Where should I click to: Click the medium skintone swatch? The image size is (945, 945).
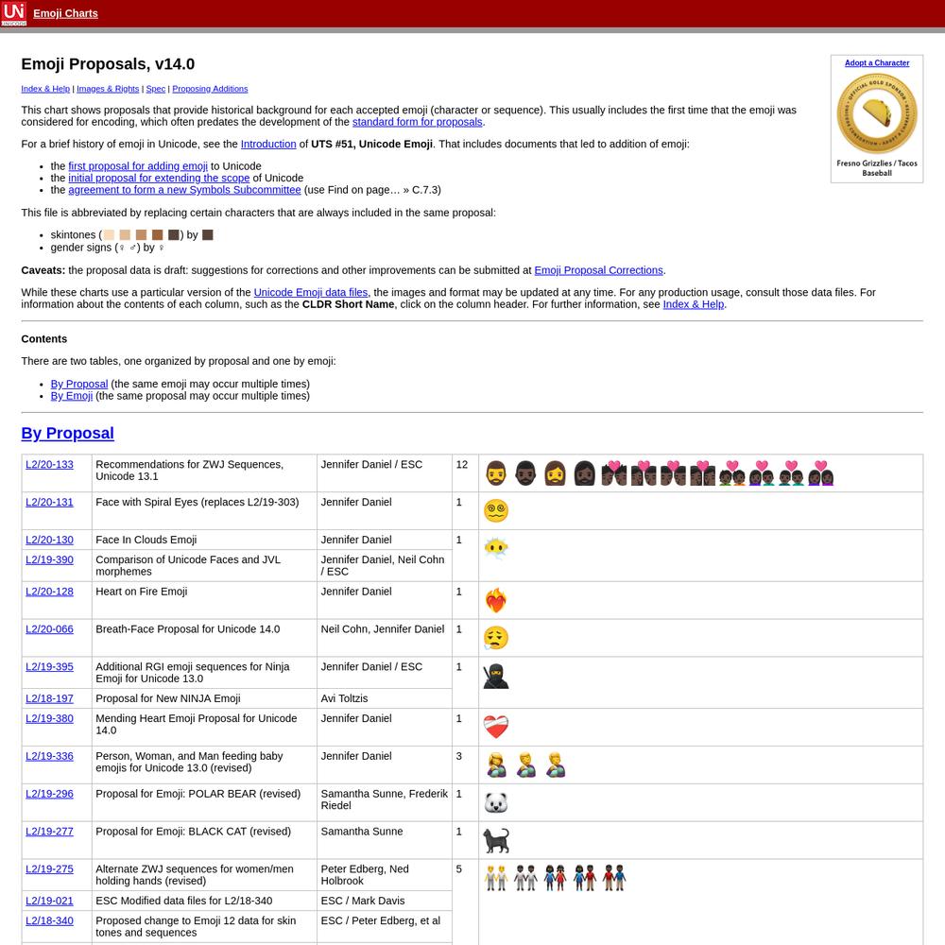point(141,235)
